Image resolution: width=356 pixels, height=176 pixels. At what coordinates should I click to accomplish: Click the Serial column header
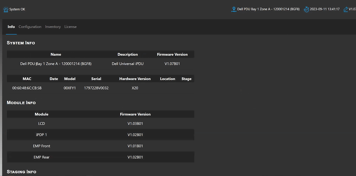[x=96, y=79]
